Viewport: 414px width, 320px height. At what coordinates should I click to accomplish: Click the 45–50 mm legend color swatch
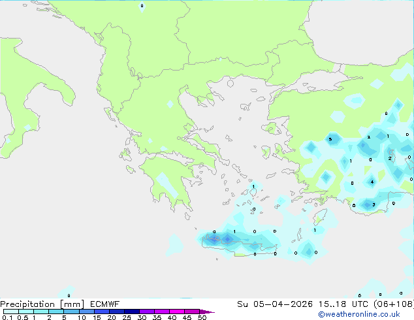pos(192,312)
